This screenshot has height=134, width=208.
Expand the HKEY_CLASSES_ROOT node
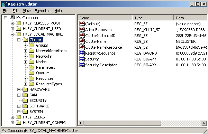point(12,23)
